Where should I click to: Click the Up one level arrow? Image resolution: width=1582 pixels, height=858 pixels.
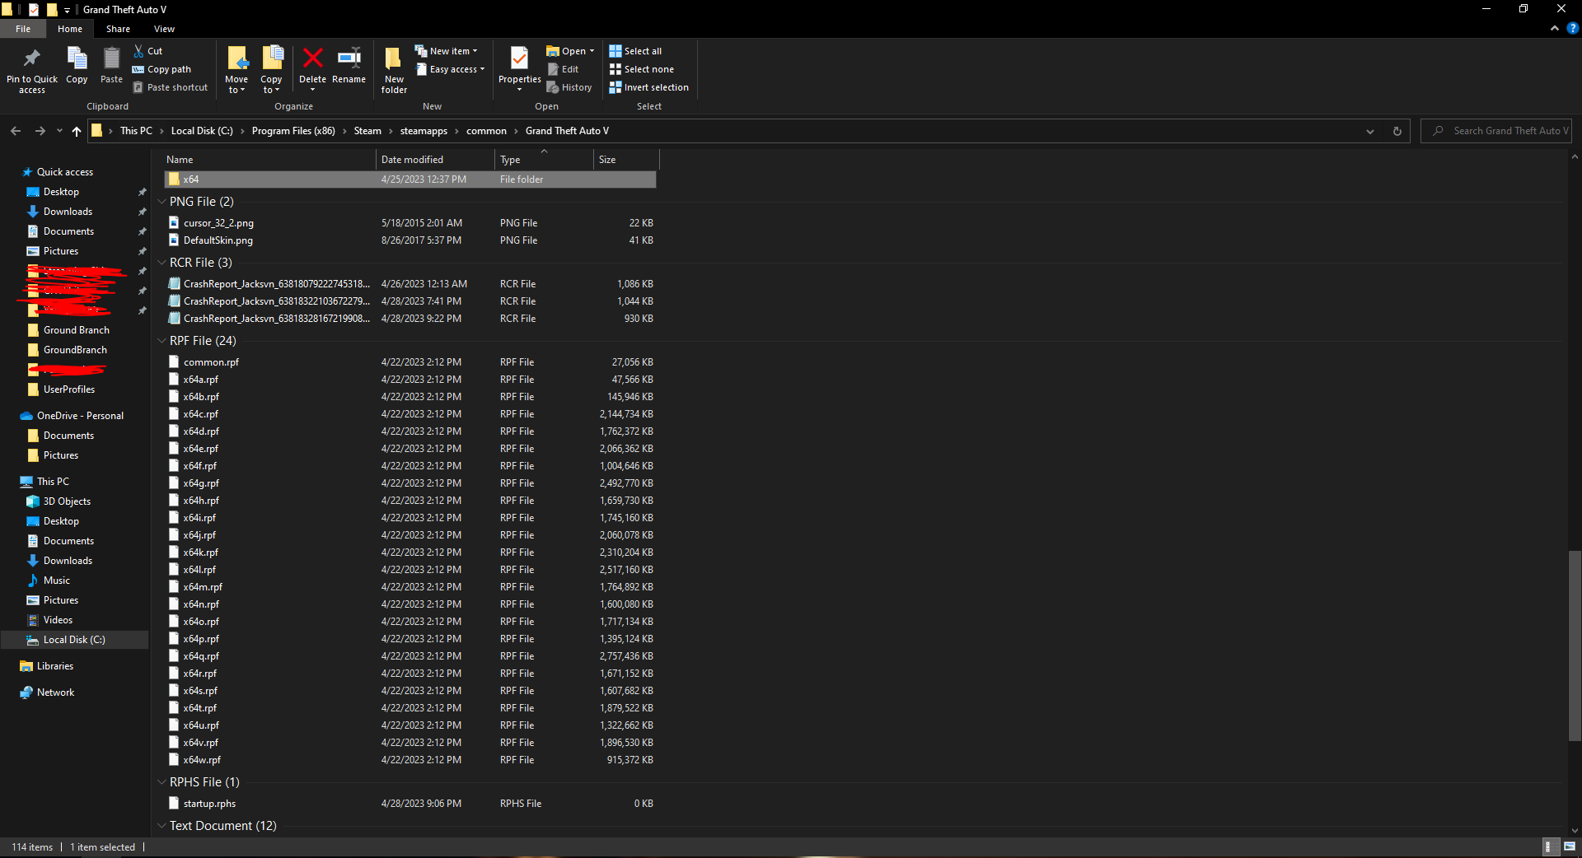(77, 131)
